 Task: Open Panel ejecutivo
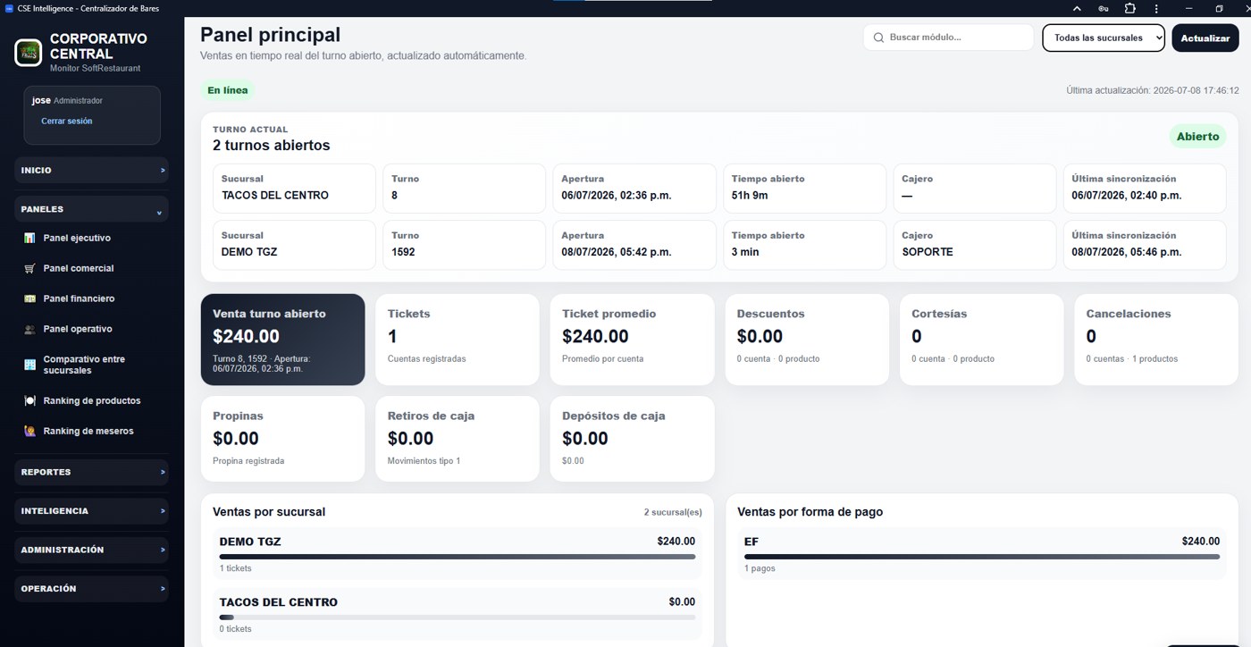pos(77,239)
